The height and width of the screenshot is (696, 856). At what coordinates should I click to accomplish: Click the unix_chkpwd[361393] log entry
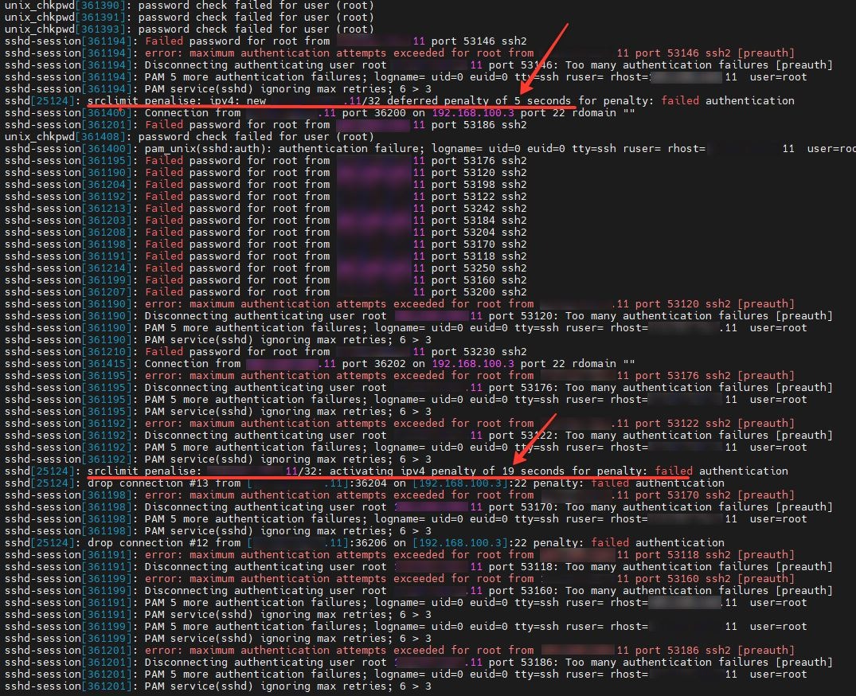coord(190,29)
